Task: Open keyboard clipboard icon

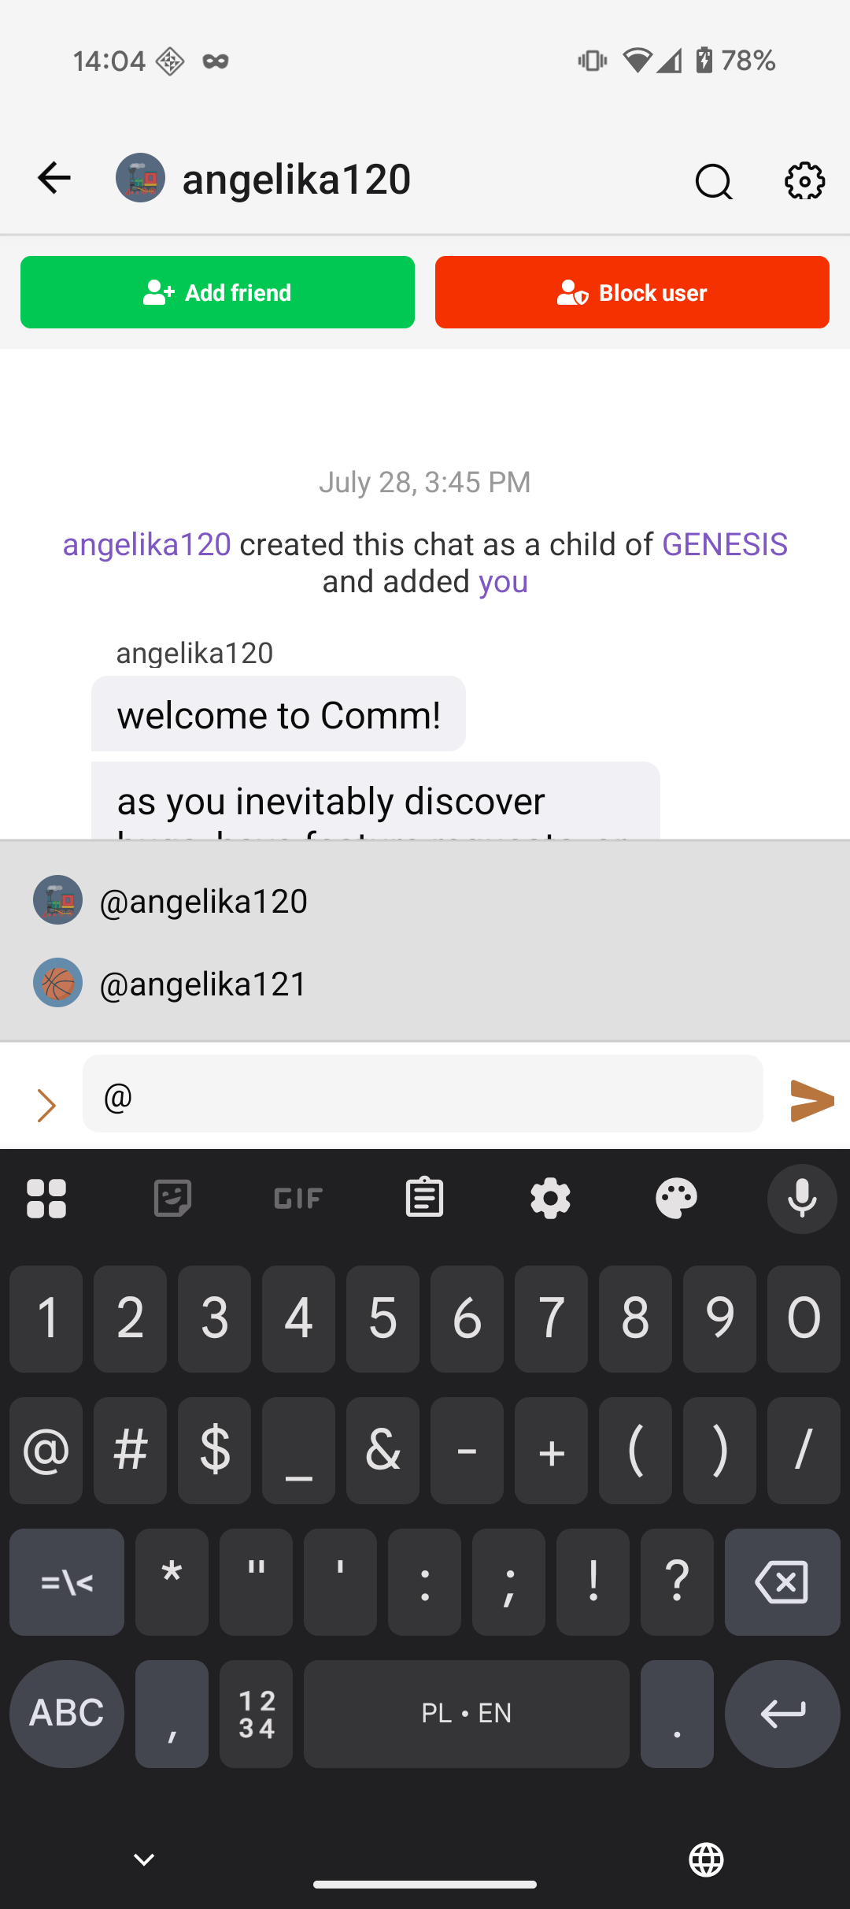Action: point(424,1198)
